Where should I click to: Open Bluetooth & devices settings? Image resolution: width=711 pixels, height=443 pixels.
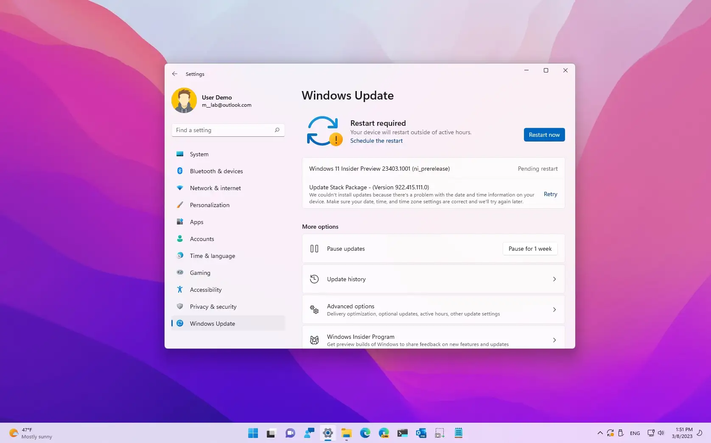click(x=228, y=171)
